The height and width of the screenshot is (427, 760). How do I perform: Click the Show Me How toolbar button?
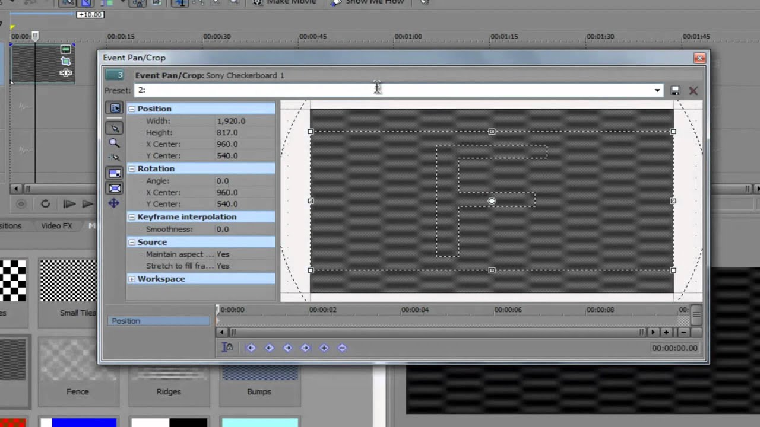point(368,2)
